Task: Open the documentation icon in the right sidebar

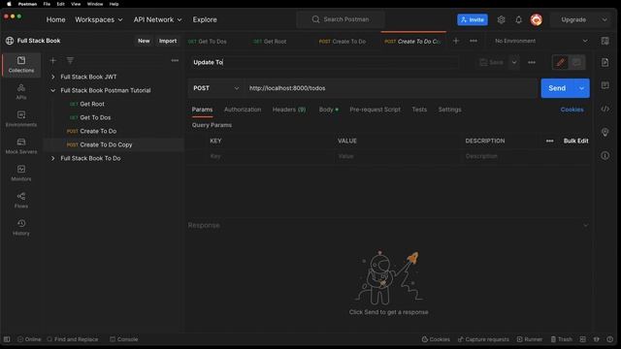Action: [605, 62]
